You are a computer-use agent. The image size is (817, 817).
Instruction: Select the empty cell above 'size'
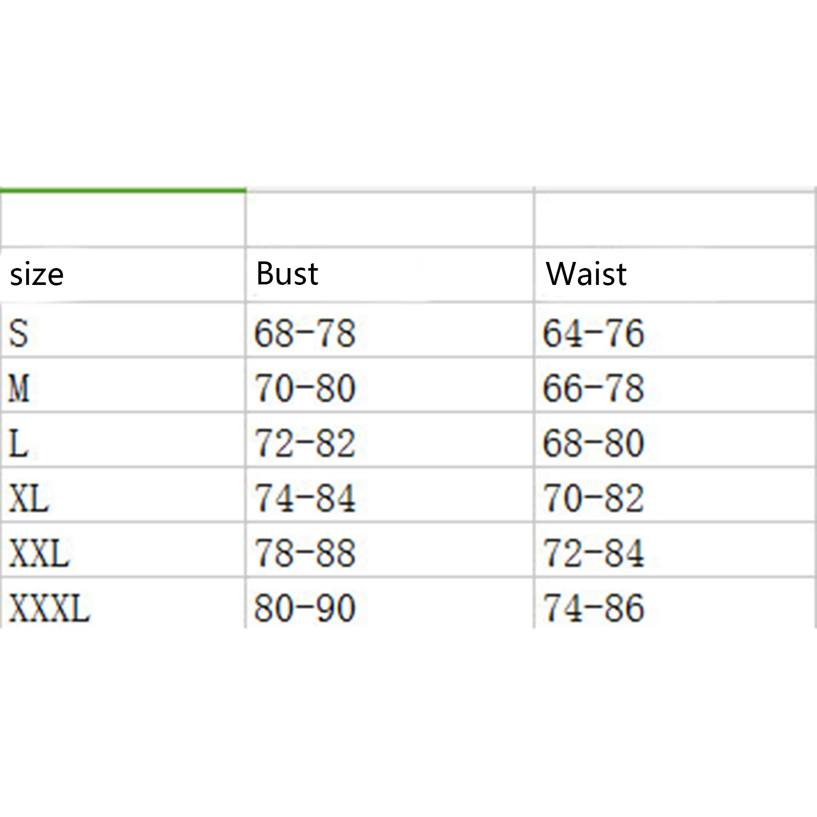(123, 220)
